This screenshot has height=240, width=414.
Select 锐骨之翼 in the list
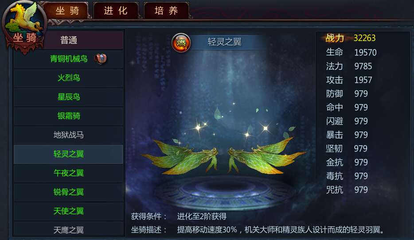pos(68,192)
